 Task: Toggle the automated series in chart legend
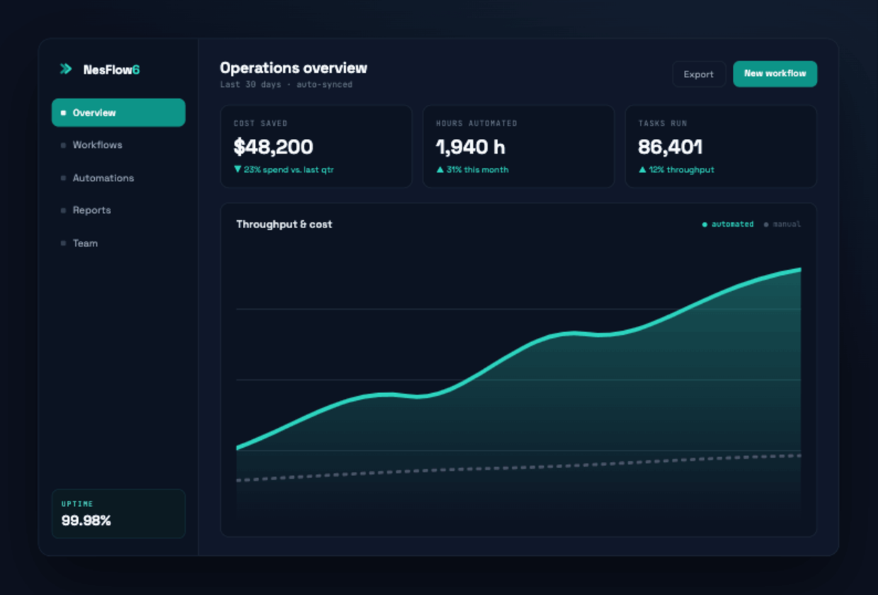(728, 225)
